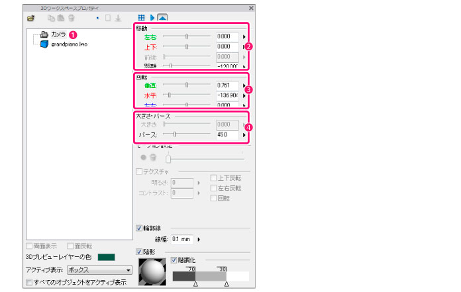Uncheck the 輪郭線 outline checkbox
Image resolution: width=461 pixels, height=292 pixels.
[138, 228]
